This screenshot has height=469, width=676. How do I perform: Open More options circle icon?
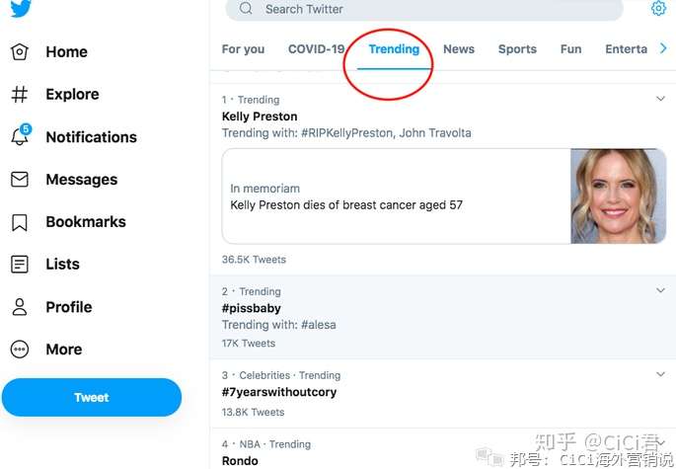(20, 350)
